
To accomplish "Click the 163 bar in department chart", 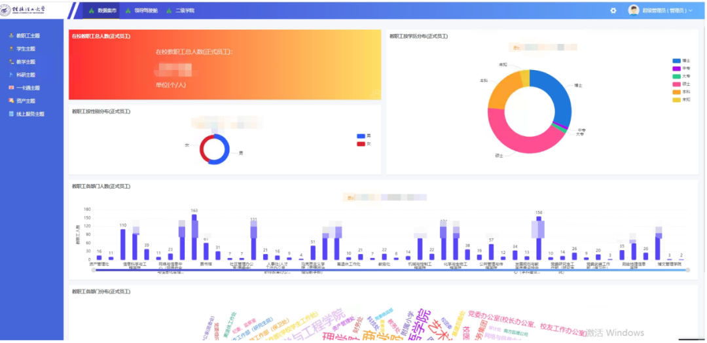I will [x=194, y=237].
